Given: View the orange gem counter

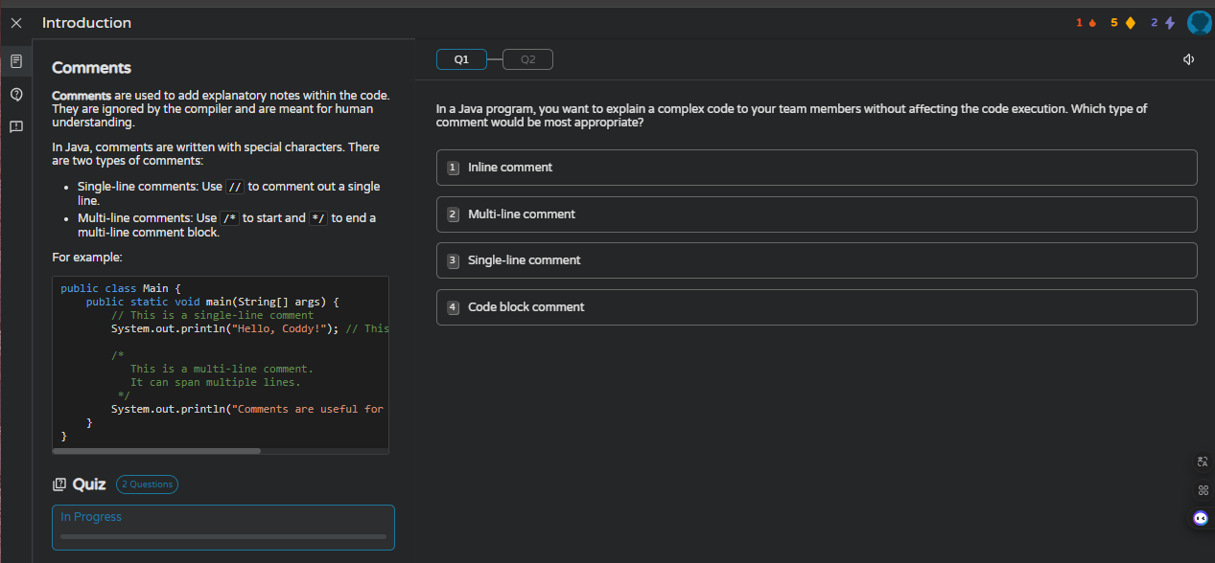Looking at the screenshot, I should (1122, 23).
